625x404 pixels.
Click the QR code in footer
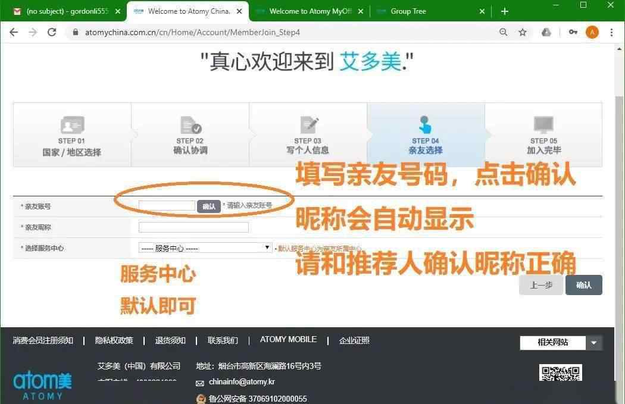click(x=561, y=372)
